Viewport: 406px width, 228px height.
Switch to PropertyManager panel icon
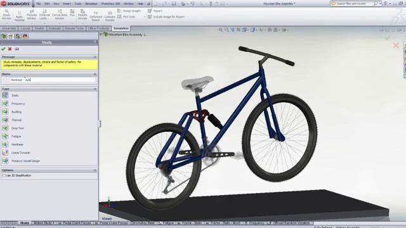point(11,36)
